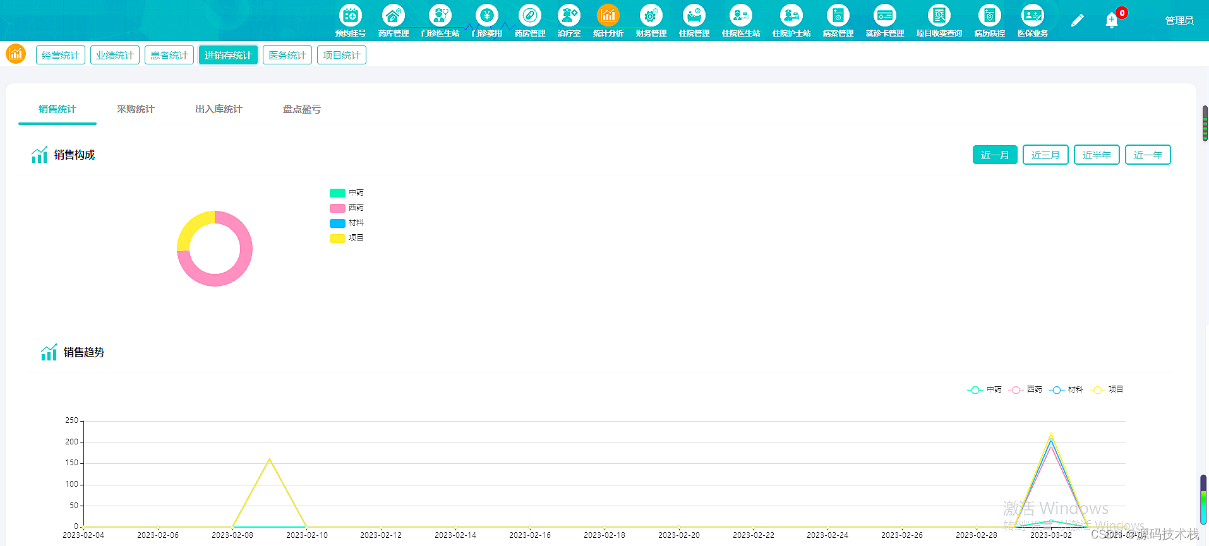Switch to 项目统计 tab
1209x546 pixels.
342,55
